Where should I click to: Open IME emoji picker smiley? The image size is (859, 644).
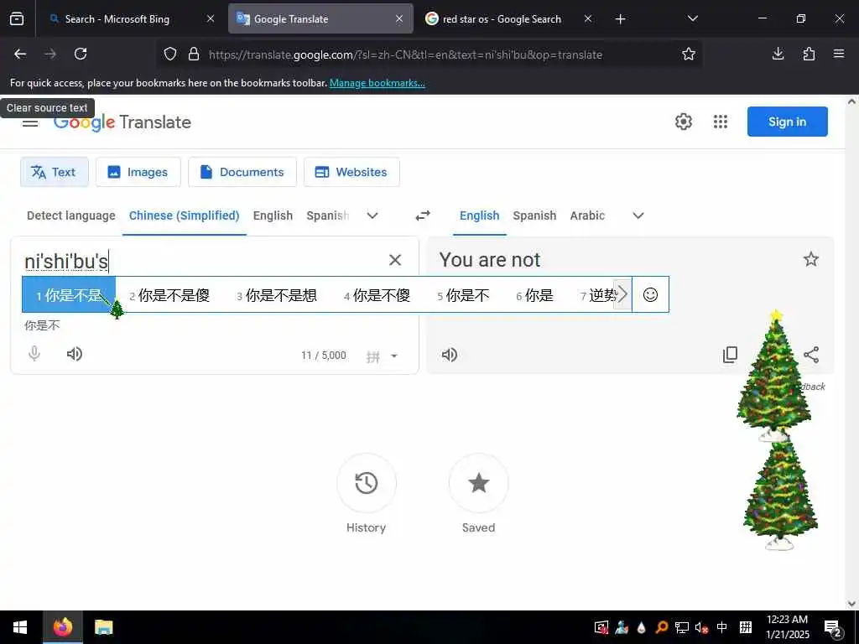650,294
